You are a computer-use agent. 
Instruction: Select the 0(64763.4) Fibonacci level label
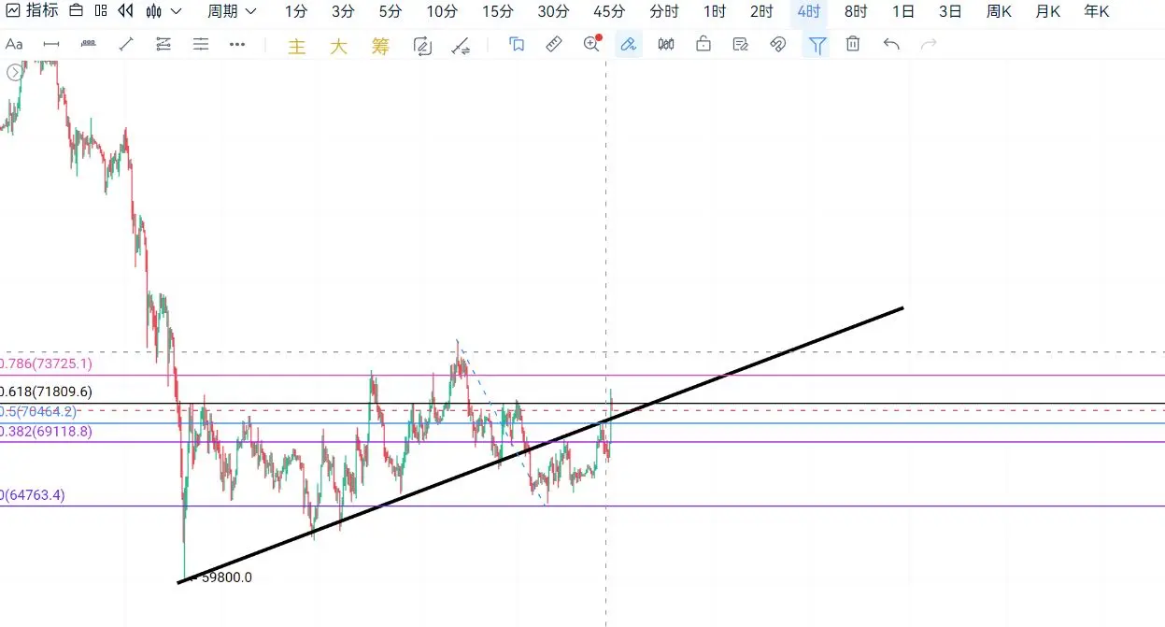pyautogui.click(x=33, y=496)
